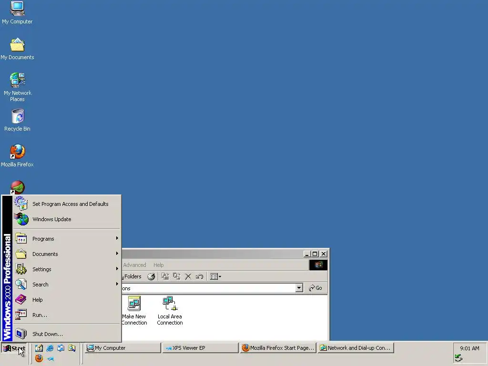Expand the Documents submenu arrow
Viewport: 488px width, 366px height.
tap(117, 254)
